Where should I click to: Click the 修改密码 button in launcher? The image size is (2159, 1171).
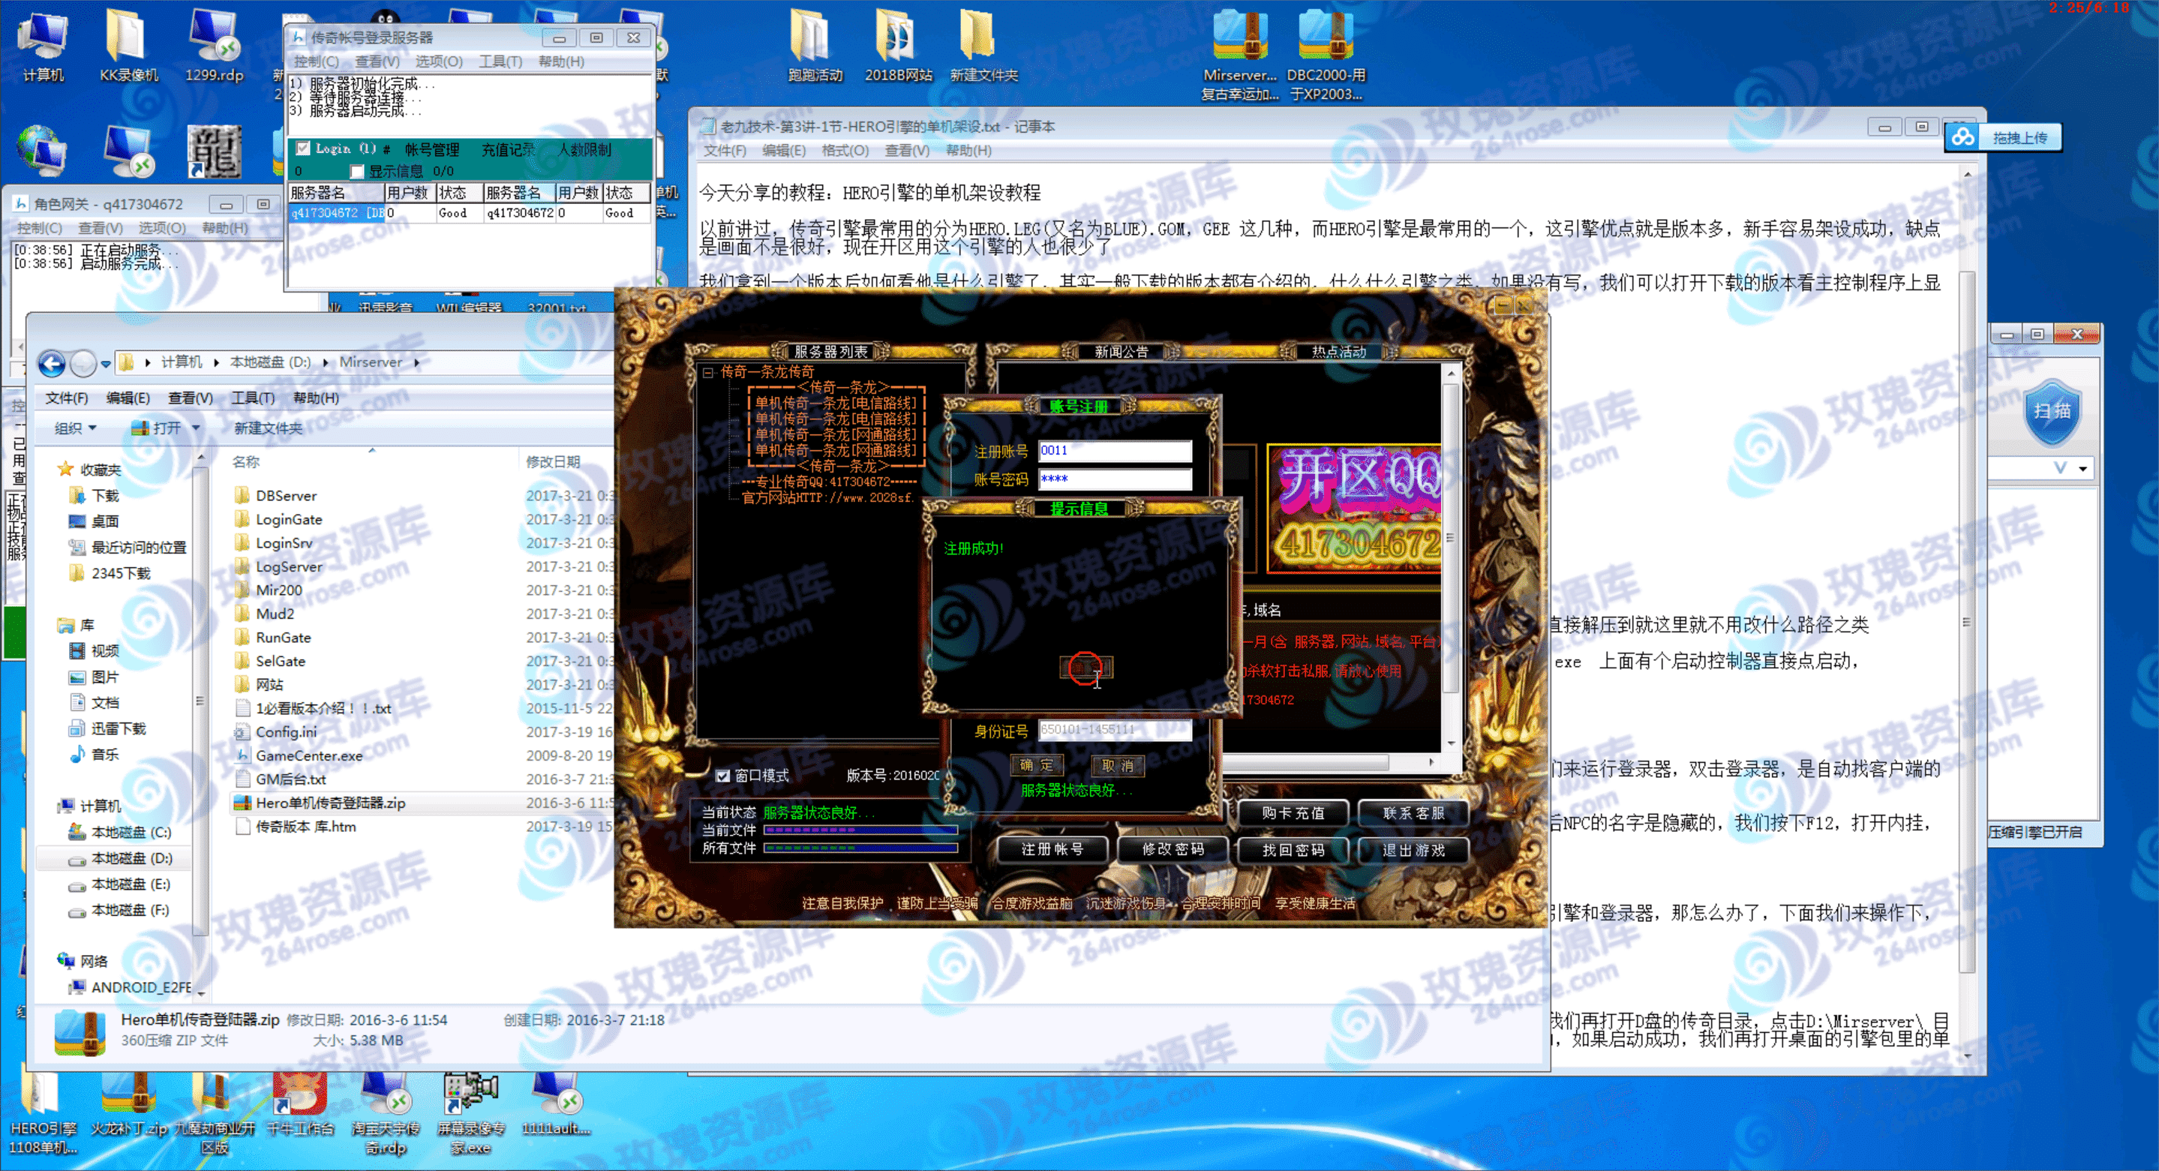point(1172,849)
